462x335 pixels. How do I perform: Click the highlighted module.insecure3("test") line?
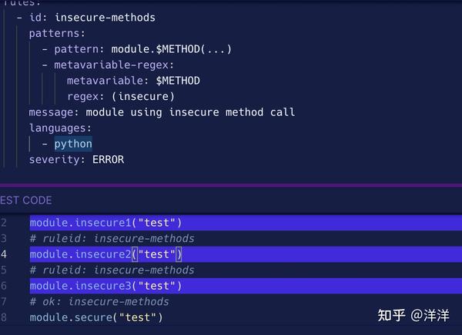(105, 286)
